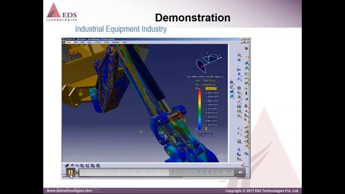Open the Window menu in CATIA
345x194 pixels.
(116, 42)
